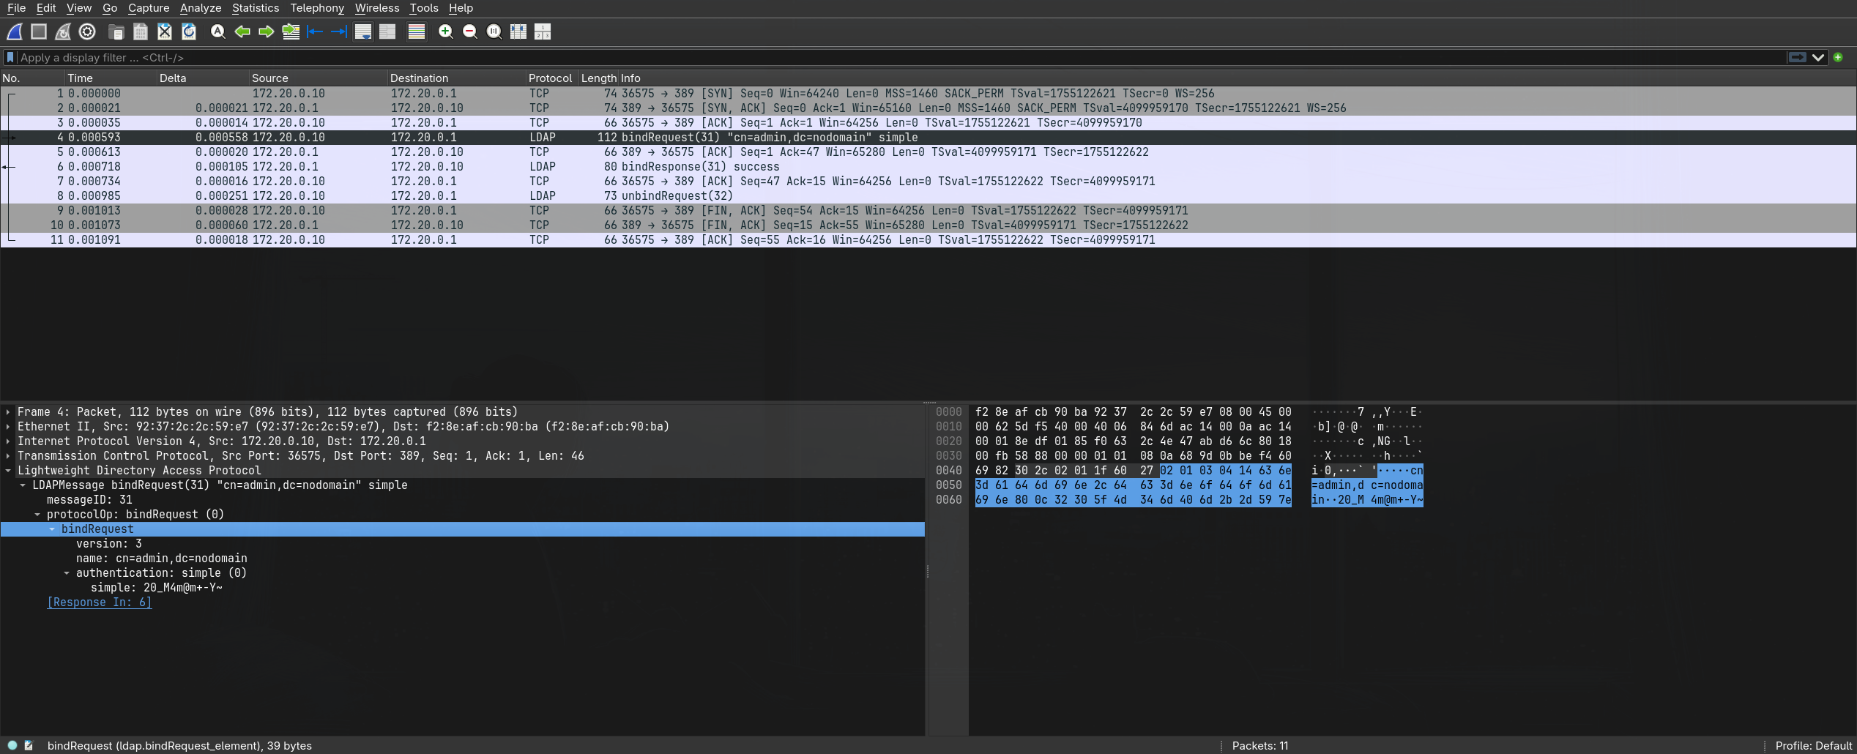Click hex offset 0040 in bytes pane
This screenshot has height=754, width=1857.
coord(949,471)
